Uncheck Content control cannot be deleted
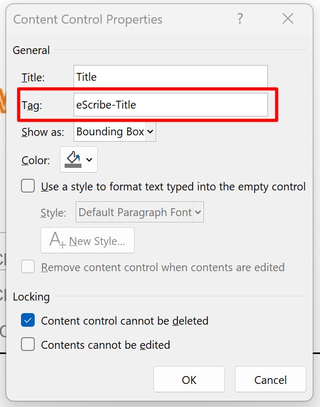The height and width of the screenshot is (407, 320). coord(28,320)
